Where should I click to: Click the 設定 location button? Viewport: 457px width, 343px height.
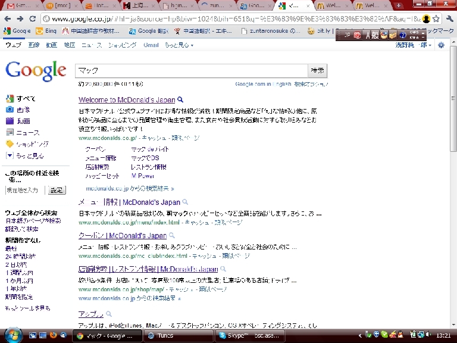[x=57, y=190]
